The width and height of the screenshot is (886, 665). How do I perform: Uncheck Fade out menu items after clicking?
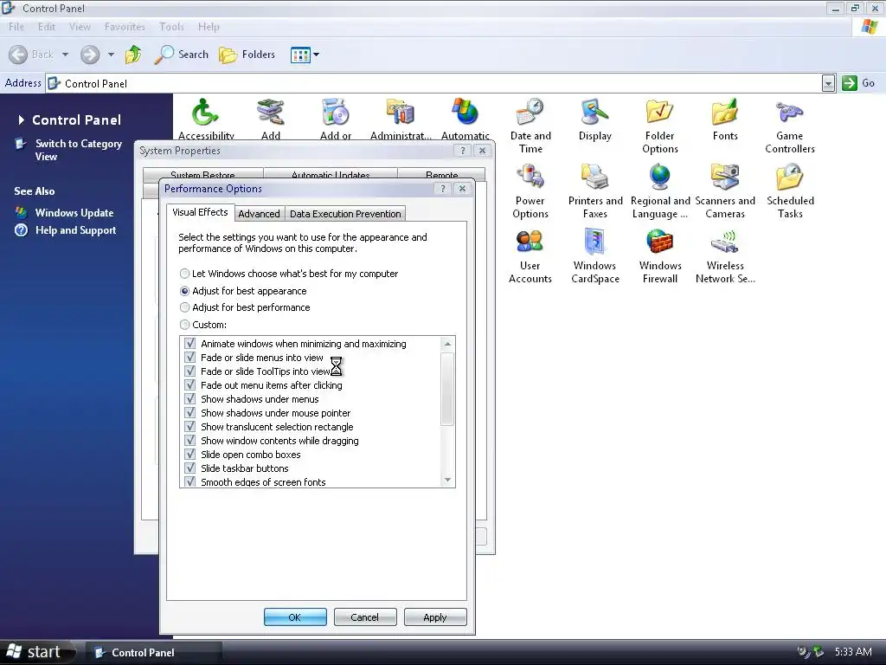tap(190, 385)
